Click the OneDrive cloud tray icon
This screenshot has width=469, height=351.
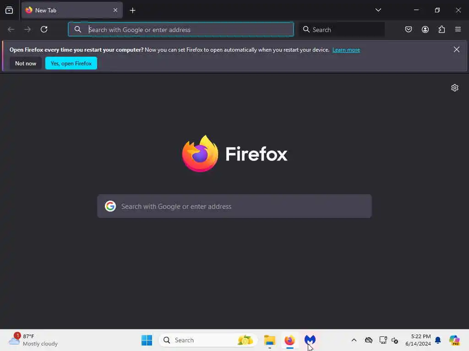369,340
